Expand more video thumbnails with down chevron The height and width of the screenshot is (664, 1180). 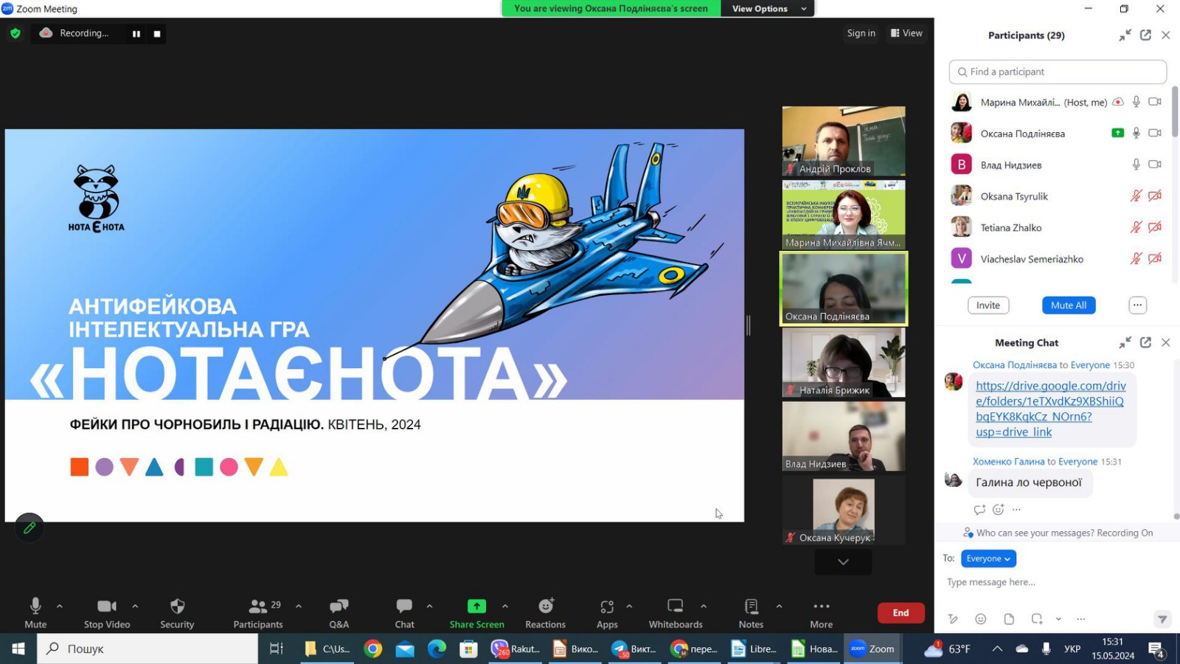[x=843, y=562]
